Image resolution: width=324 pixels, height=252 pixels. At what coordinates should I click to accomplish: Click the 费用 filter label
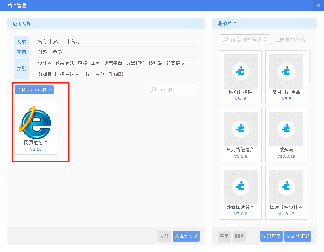(22, 52)
